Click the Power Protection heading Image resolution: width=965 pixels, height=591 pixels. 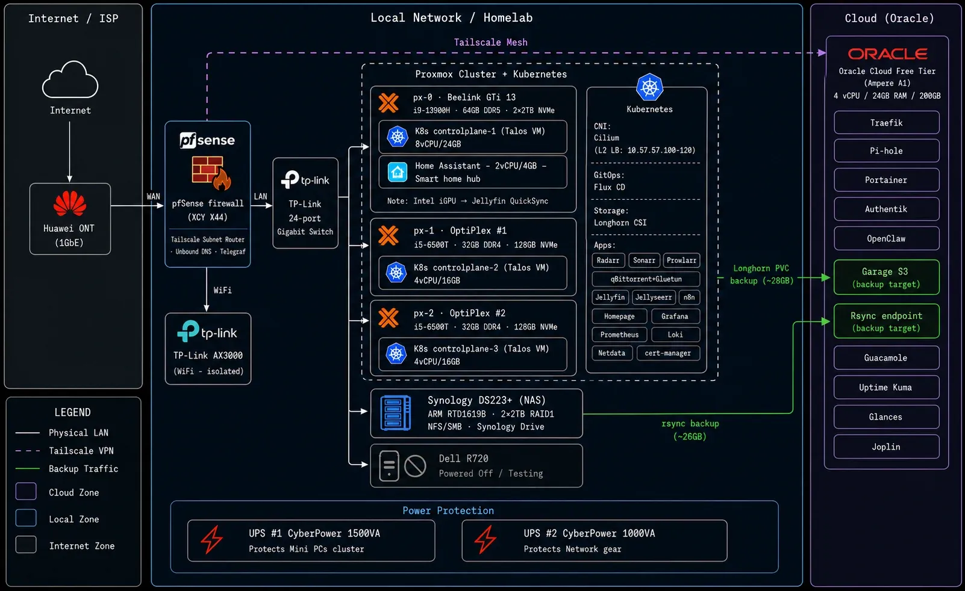pos(448,510)
